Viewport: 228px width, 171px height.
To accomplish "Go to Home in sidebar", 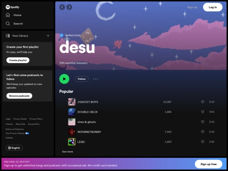I will [17, 15].
